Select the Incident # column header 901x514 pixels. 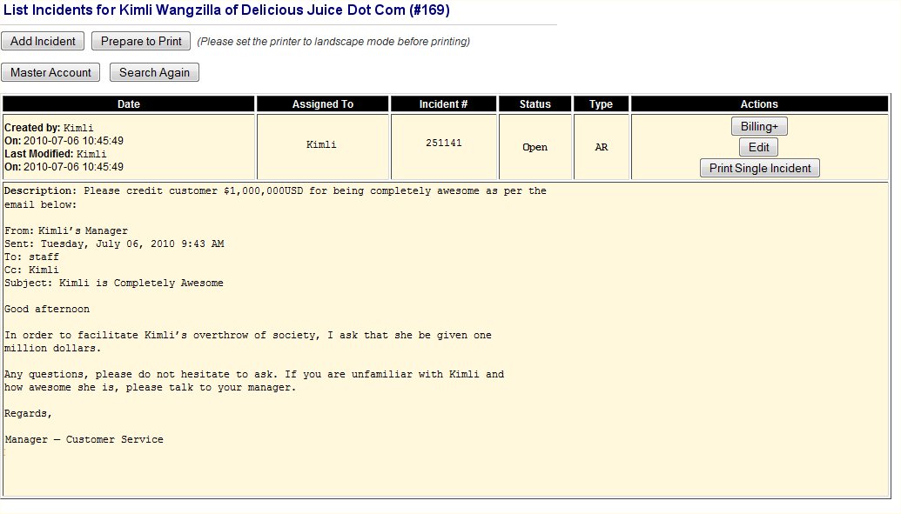pos(443,104)
